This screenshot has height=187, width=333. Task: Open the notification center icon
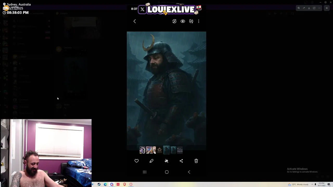click(329, 184)
